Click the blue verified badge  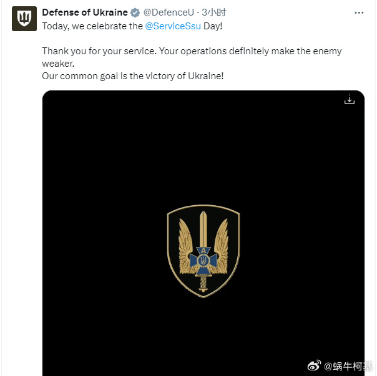click(x=135, y=13)
